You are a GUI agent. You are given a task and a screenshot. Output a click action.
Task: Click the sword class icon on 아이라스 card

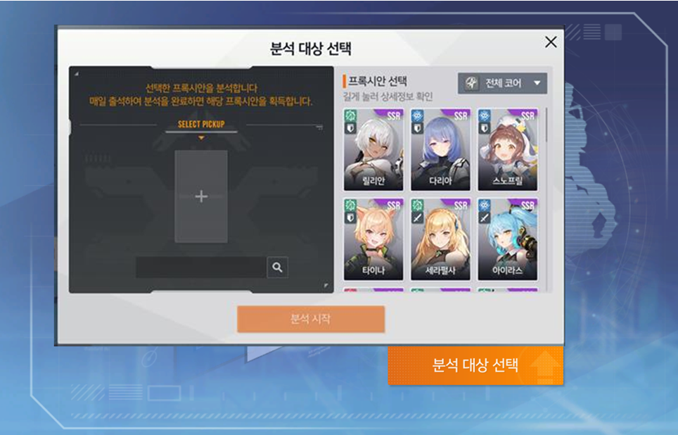tap(485, 217)
